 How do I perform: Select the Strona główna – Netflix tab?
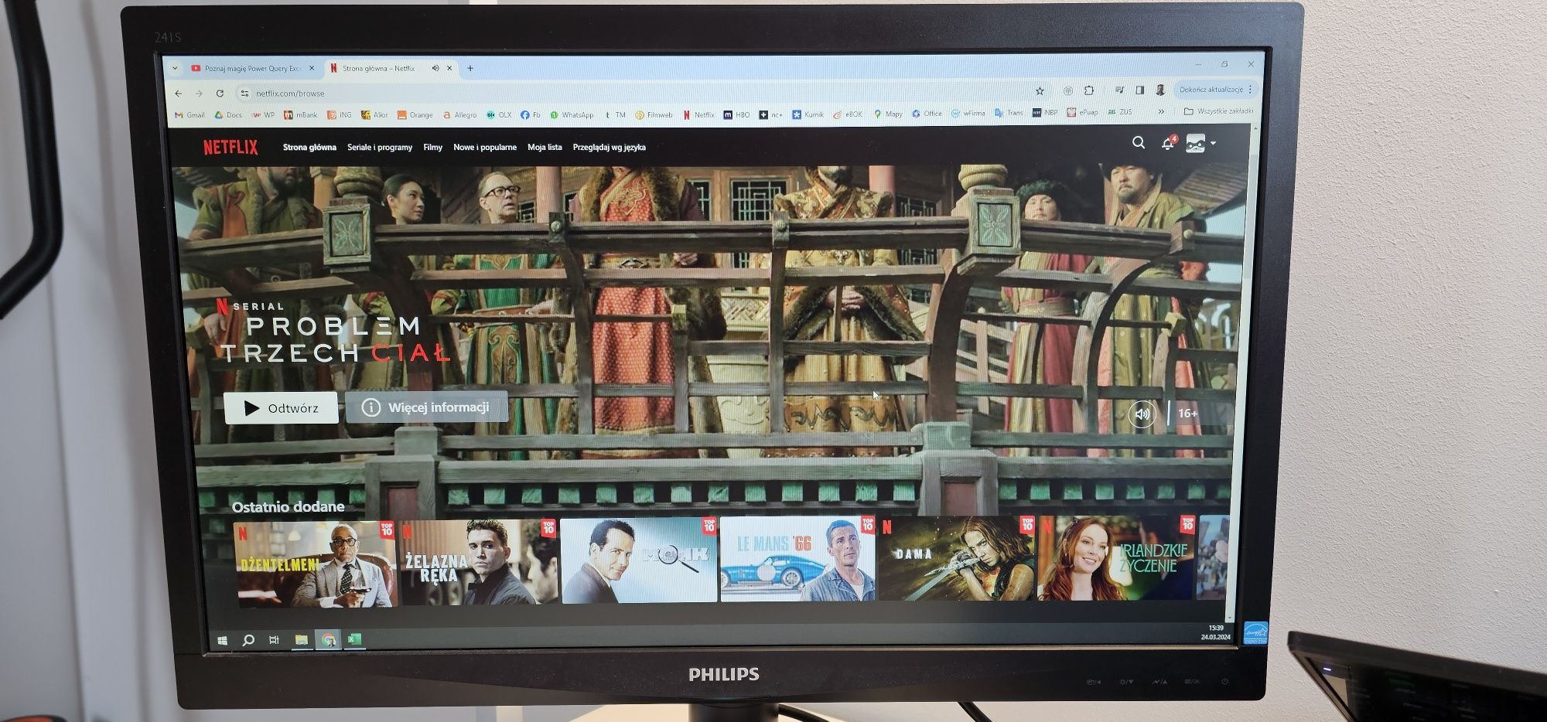click(378, 69)
